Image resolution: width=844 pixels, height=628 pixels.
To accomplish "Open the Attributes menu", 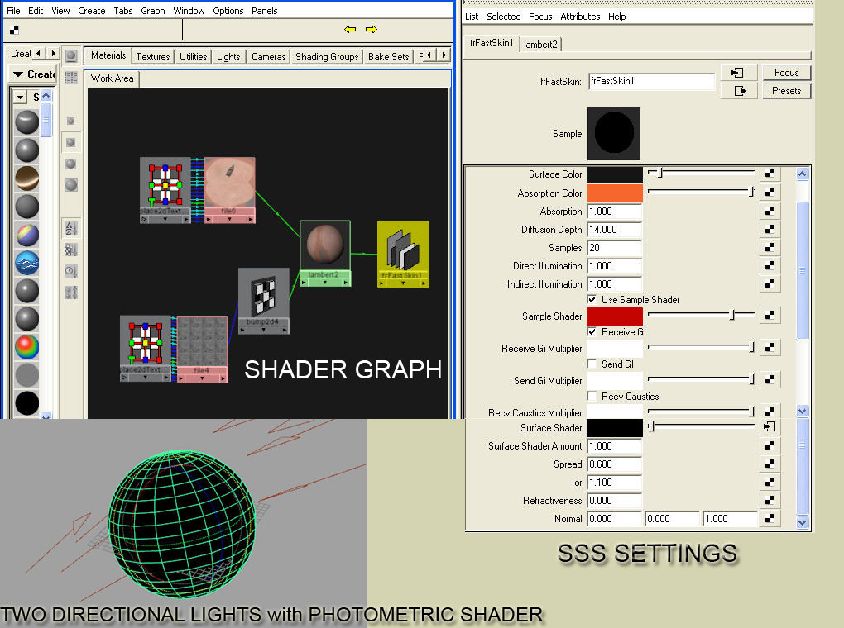I will pyautogui.click(x=580, y=17).
